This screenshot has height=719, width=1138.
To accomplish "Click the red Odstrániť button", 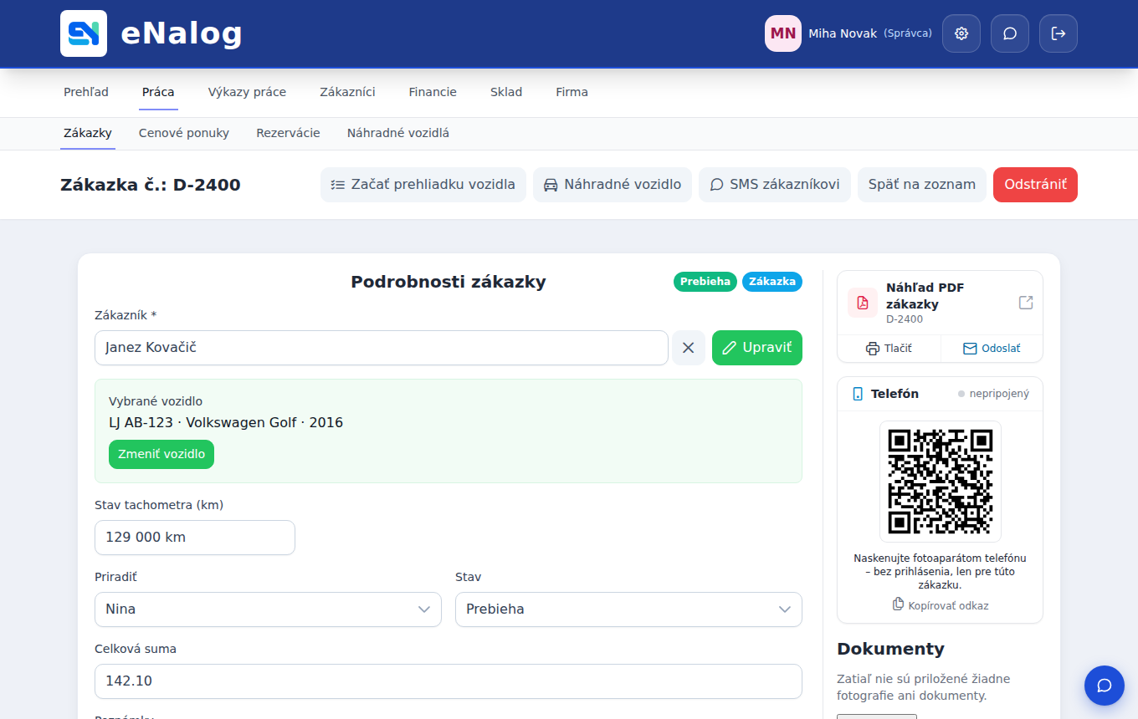I will point(1035,185).
